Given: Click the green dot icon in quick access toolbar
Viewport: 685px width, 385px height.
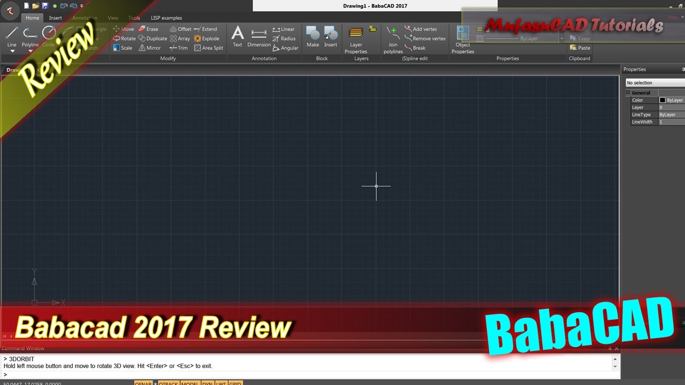Looking at the screenshot, I should [55, 6].
